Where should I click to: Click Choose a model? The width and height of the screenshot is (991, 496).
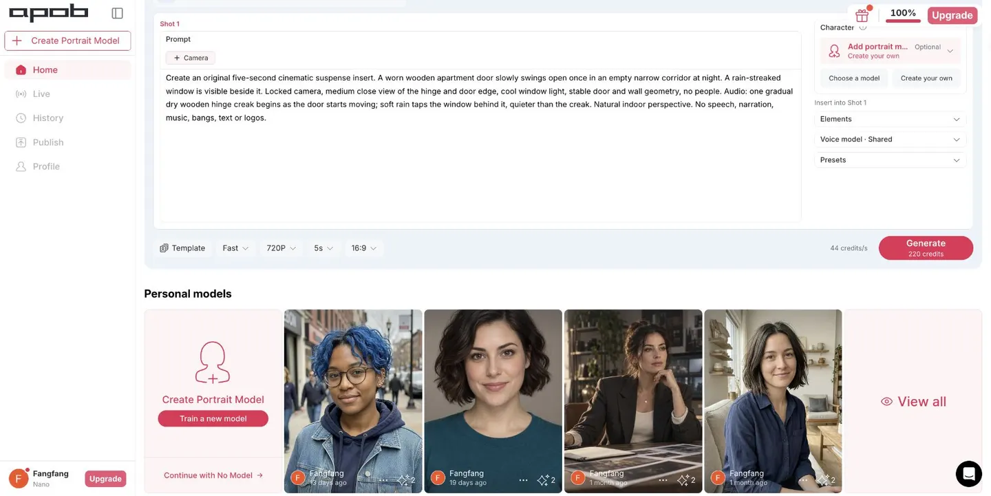[x=854, y=78]
